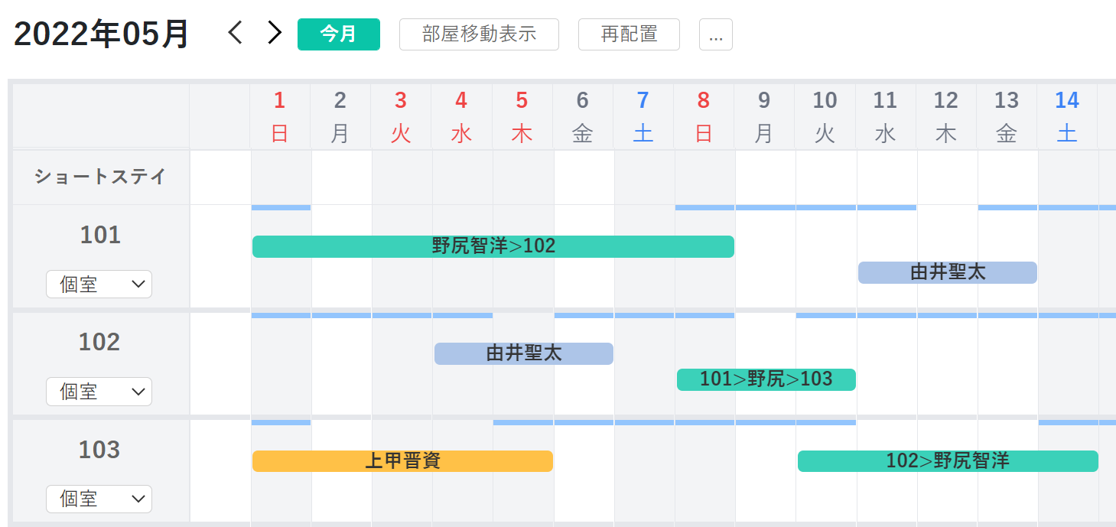The image size is (1116, 527).
Task: Click the 今月 button to show current month
Action: [x=338, y=34]
